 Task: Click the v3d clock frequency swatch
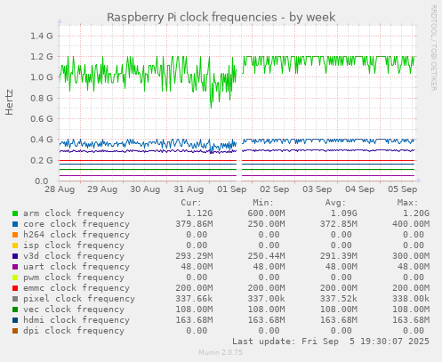click(x=15, y=256)
